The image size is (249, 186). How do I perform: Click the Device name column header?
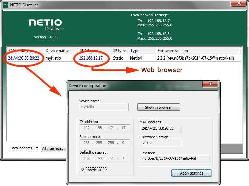tap(61, 51)
